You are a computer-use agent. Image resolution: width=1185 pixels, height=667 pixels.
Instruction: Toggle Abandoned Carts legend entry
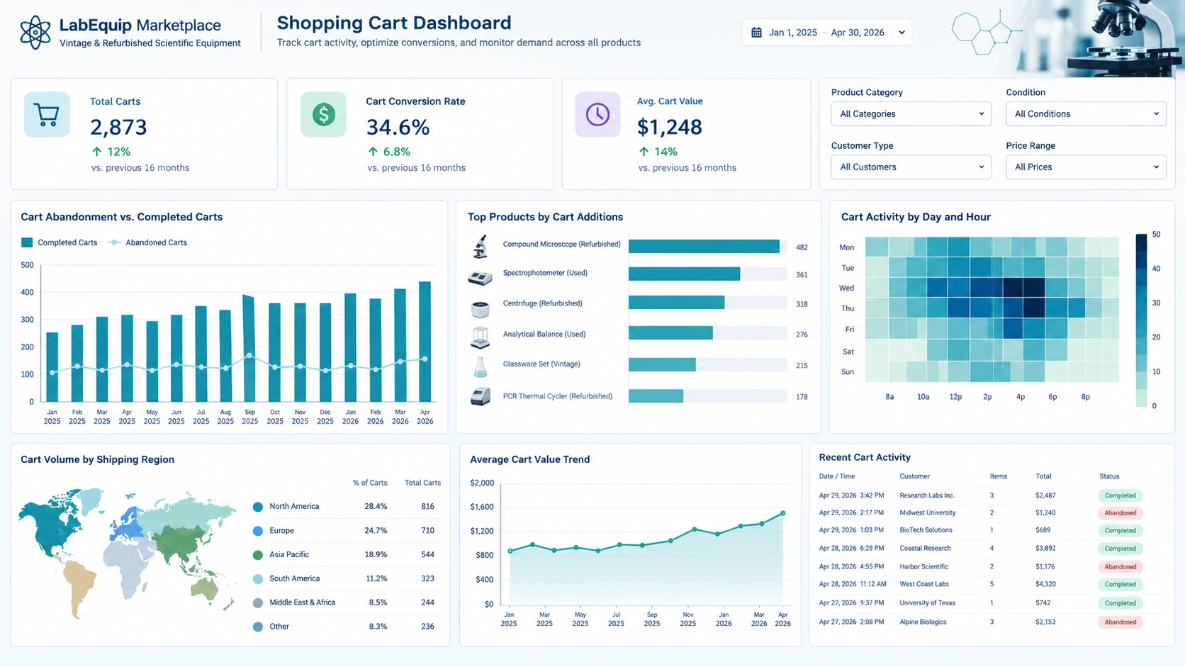click(x=147, y=242)
